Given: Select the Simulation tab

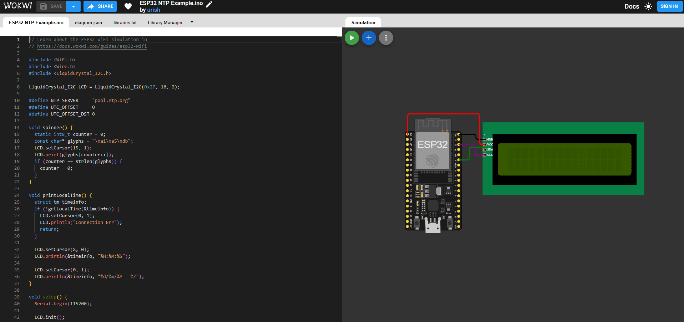Looking at the screenshot, I should (363, 22).
